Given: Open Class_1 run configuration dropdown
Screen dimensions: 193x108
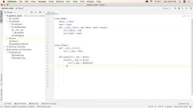Looking at the screenshot, I should point(166,8).
